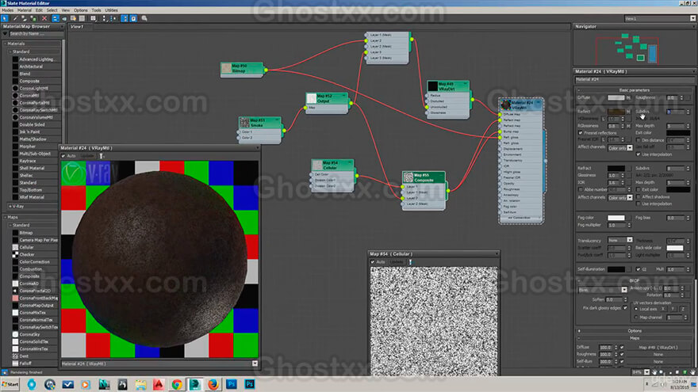Click the first Photoshop taskbar icon

(x=232, y=384)
